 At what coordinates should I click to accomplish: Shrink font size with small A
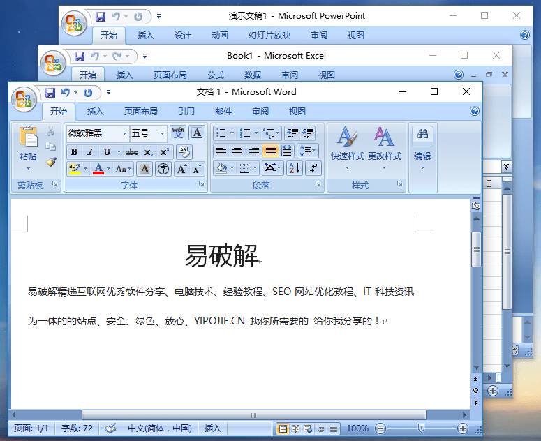click(197, 169)
